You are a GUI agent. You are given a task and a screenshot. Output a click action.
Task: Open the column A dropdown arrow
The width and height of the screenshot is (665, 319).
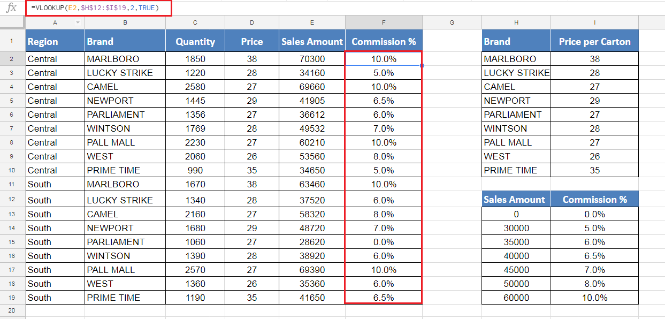[x=78, y=22]
